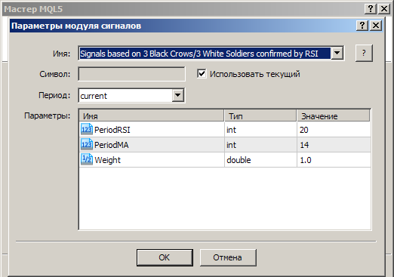The width and height of the screenshot is (394, 277).
Task: Open the signal name dropdown arrow
Action: (337, 54)
